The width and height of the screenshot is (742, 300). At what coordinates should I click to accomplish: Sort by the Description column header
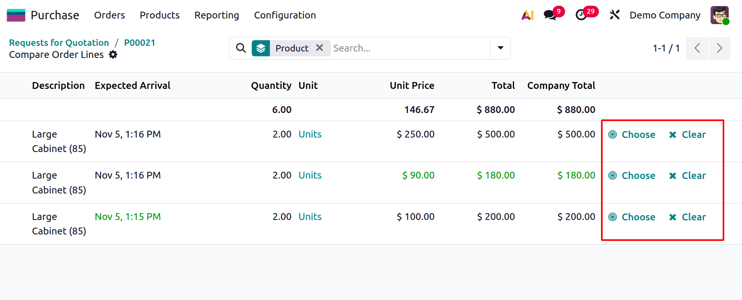pos(58,86)
